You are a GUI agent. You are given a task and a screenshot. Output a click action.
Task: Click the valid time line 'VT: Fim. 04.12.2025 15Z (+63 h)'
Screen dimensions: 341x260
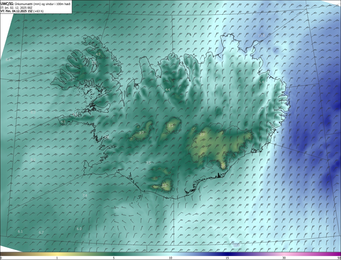[22, 11]
